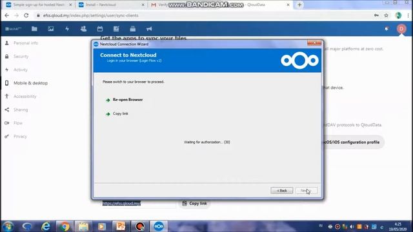Click the Qloud logo in header
The height and width of the screenshot is (232, 413).
pos(13,28)
